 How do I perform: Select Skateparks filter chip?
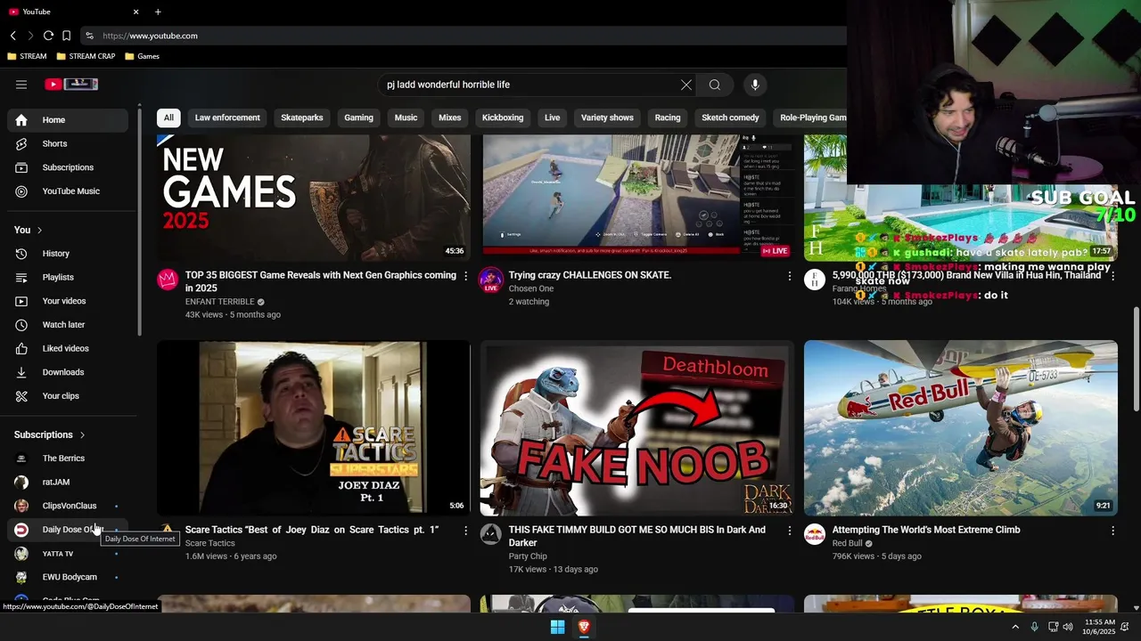pyautogui.click(x=302, y=118)
